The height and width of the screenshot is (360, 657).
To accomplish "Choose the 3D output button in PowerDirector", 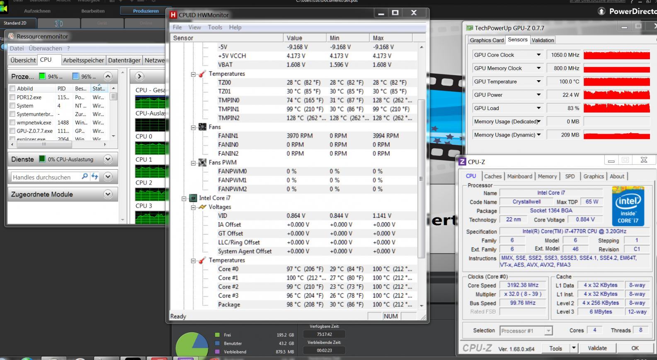I will point(59,23).
